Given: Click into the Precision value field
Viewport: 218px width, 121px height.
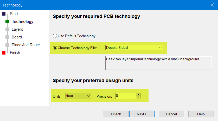Looking at the screenshot, I should tap(126, 96).
